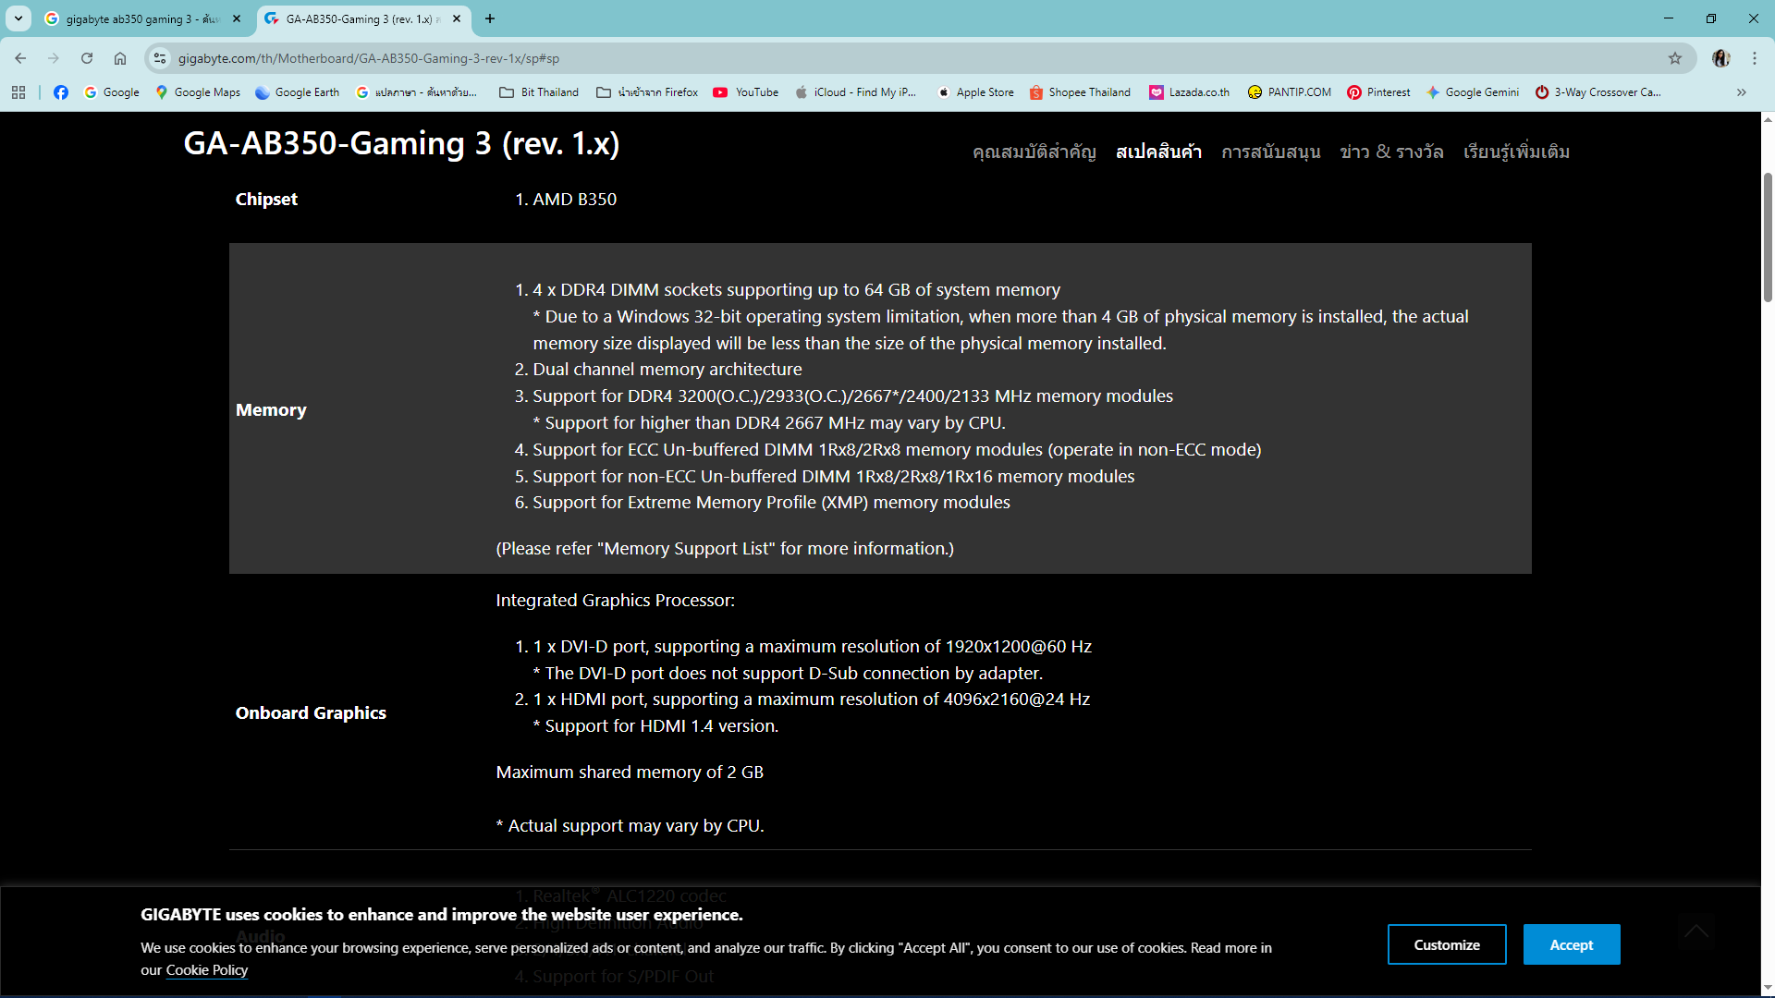Click the back-to-top arrow button
Image resolution: width=1775 pixels, height=998 pixels.
point(1696,931)
